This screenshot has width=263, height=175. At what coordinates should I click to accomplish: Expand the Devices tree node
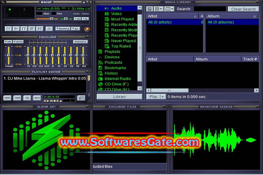(x=100, y=57)
